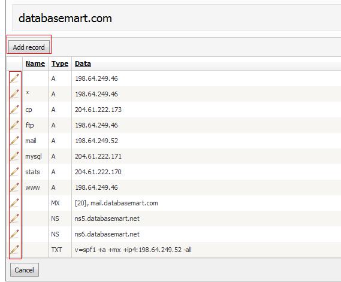The width and height of the screenshot is (341, 282).
Task: Click the wildcard row IP 198.64.249.46
Action: coord(96,94)
